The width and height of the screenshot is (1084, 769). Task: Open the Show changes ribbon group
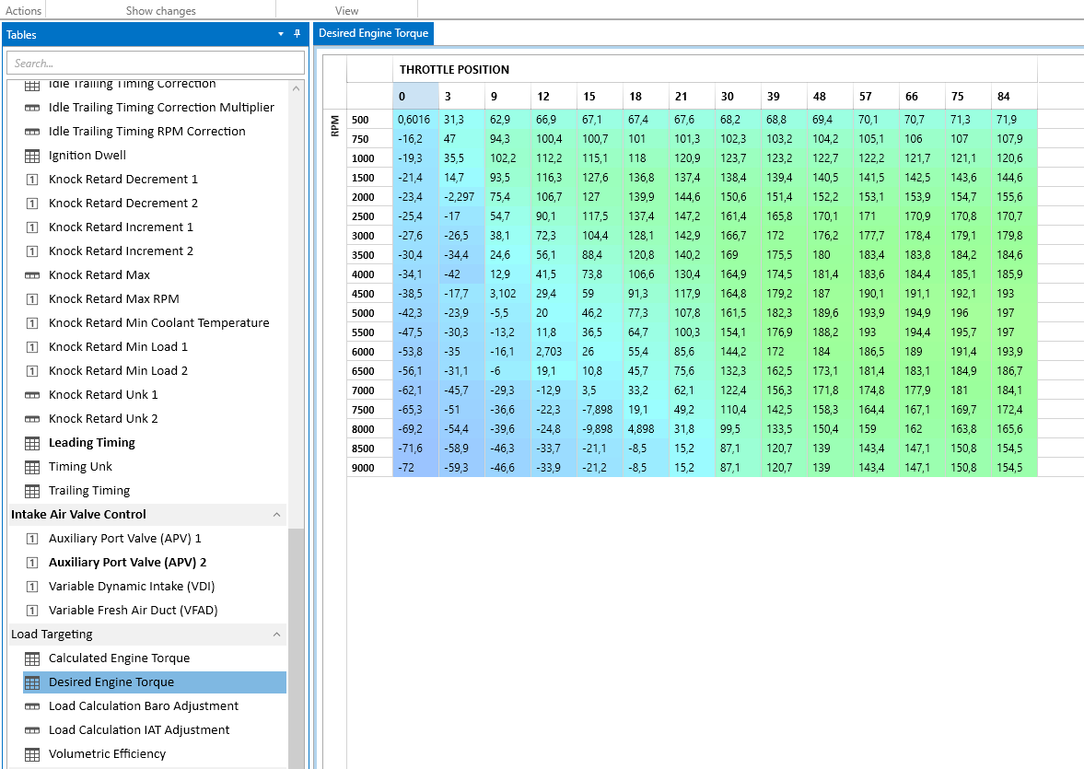(x=160, y=10)
